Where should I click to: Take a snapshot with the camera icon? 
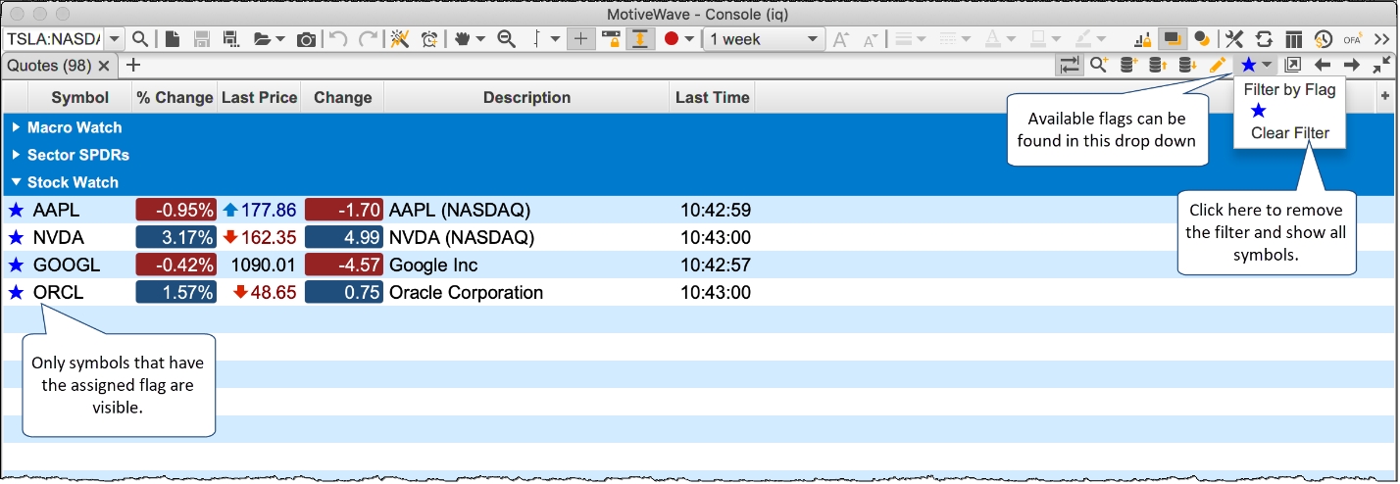point(307,39)
